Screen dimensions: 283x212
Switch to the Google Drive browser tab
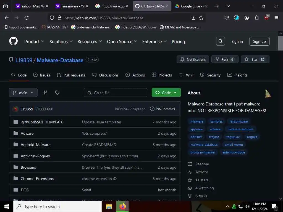(191, 6)
